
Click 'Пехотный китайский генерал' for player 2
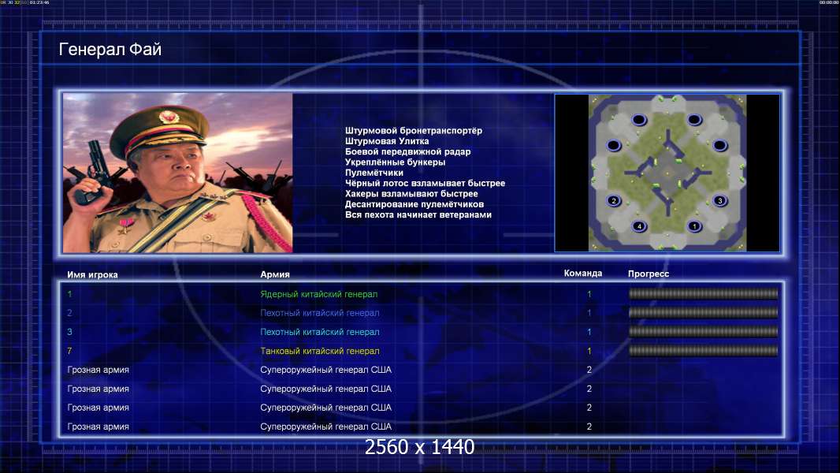coord(320,313)
